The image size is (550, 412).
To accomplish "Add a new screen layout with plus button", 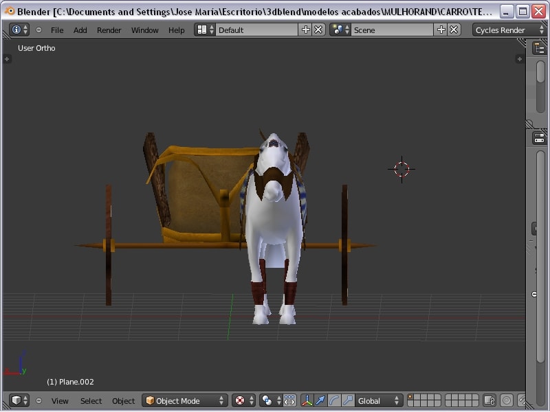I will pyautogui.click(x=306, y=30).
